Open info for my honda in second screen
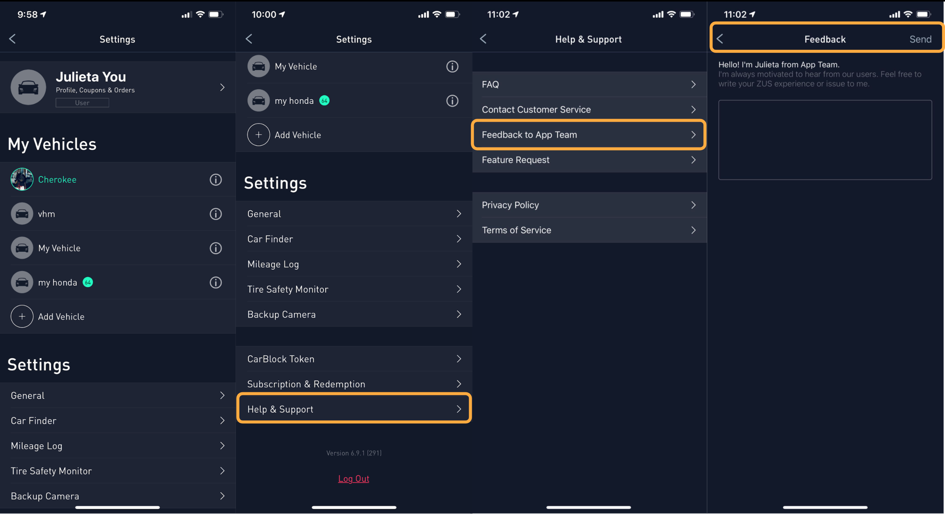Image resolution: width=945 pixels, height=514 pixels. (452, 101)
